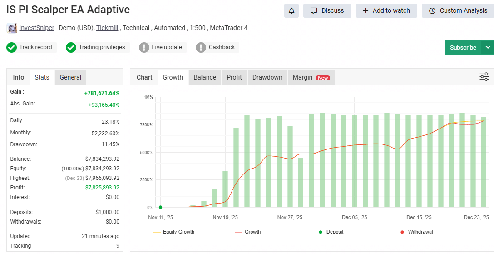The width and height of the screenshot is (494, 254).
Task: Switch to the Profit chart tab
Action: tap(234, 78)
